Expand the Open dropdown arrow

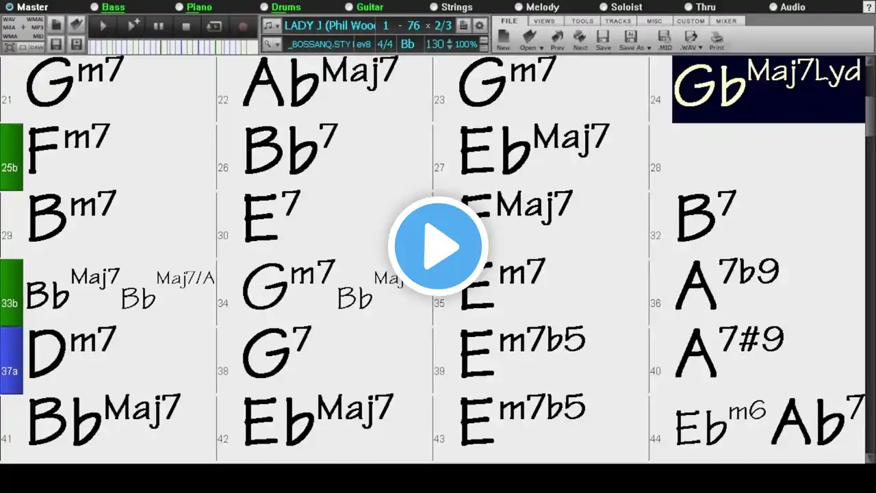tap(541, 48)
